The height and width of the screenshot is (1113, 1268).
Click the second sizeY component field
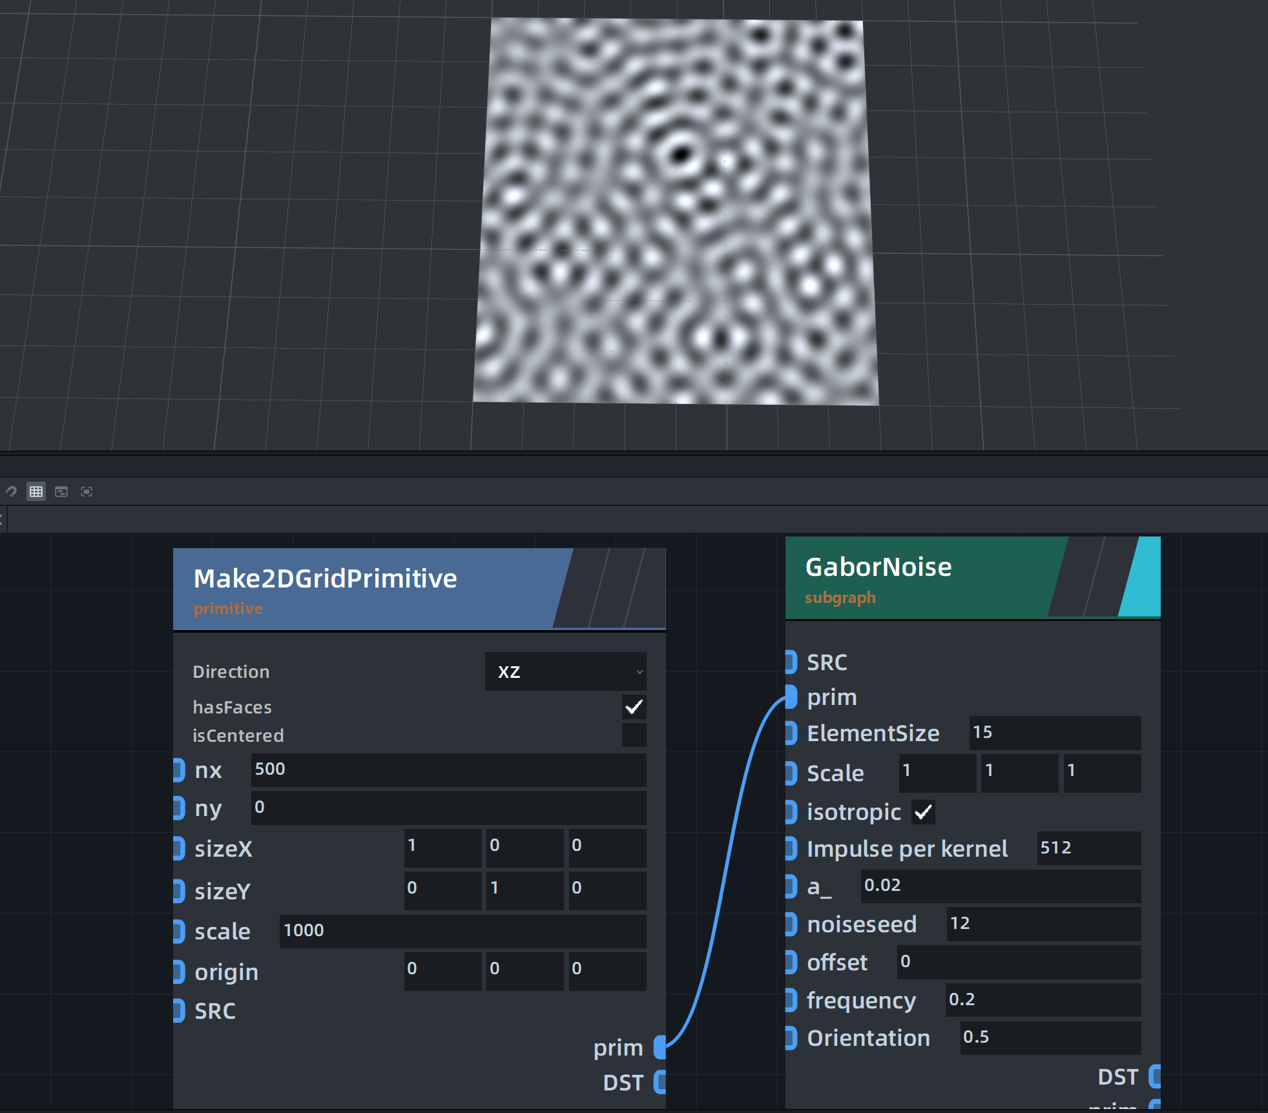point(525,890)
